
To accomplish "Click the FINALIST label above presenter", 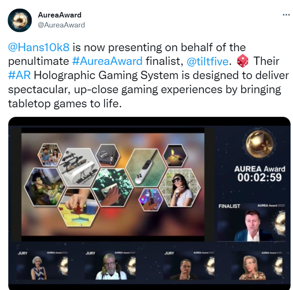I will tap(229, 206).
